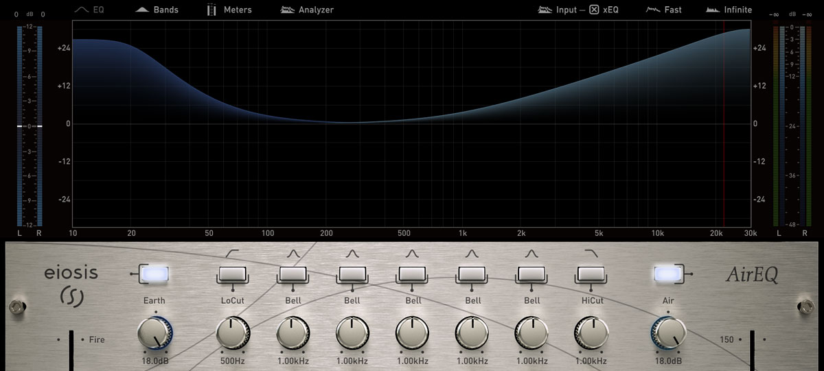Image resolution: width=824 pixels, height=371 pixels.
Task: Click the vertical slider beside 150
Action: tap(753, 352)
